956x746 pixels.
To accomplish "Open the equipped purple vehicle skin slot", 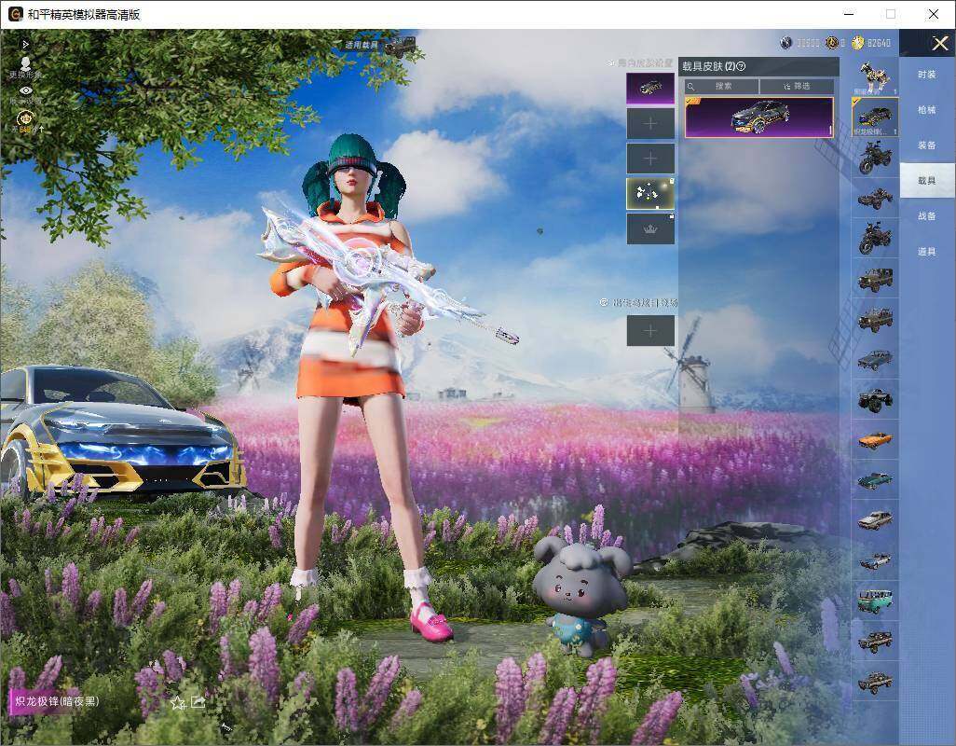I will (650, 89).
